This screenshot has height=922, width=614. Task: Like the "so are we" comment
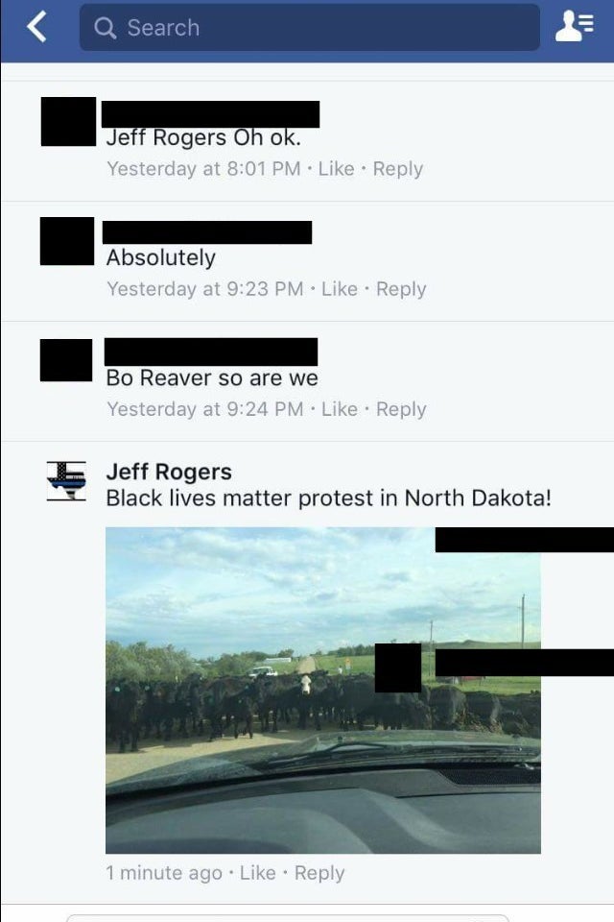340,409
